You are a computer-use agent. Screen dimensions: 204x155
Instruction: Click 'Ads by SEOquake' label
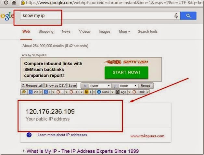coord(34,55)
